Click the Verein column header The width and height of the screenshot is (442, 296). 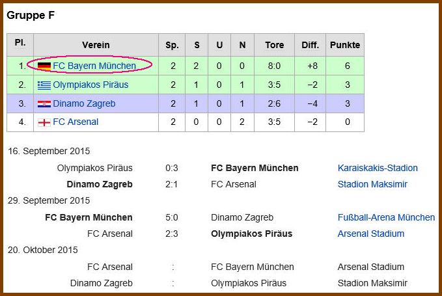pos(96,45)
